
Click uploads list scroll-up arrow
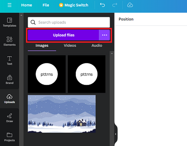[x=112, y=53]
